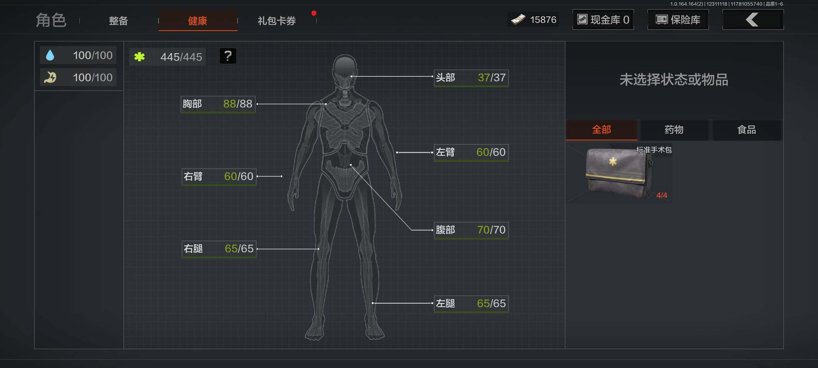
Task: Open the 礼包卡券 tab
Action: pyautogui.click(x=276, y=21)
